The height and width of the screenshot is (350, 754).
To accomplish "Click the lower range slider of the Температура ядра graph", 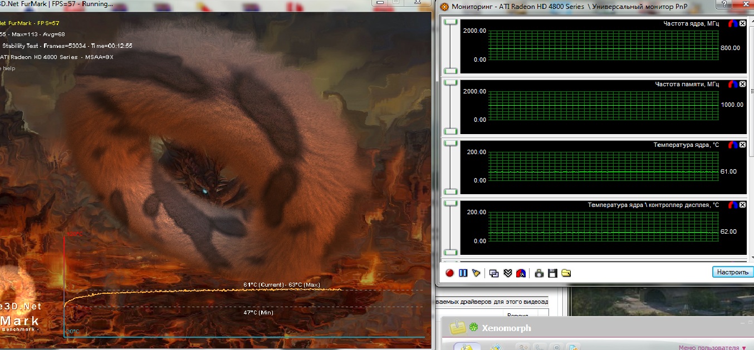I will pyautogui.click(x=451, y=191).
